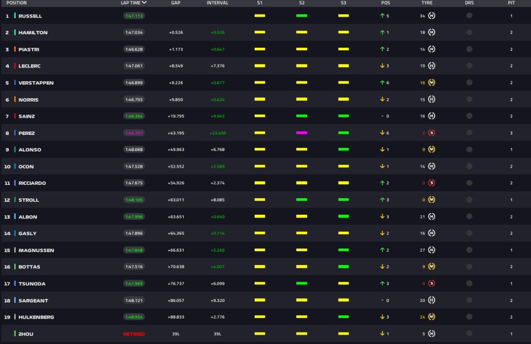
Task: Click Stroll's green up arrow in POS column
Action: click(x=382, y=200)
